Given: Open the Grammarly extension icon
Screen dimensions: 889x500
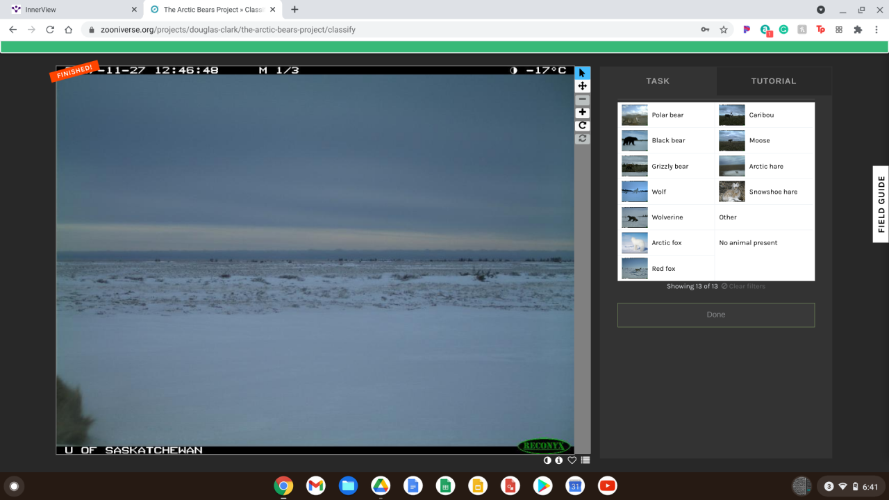Looking at the screenshot, I should [783, 30].
